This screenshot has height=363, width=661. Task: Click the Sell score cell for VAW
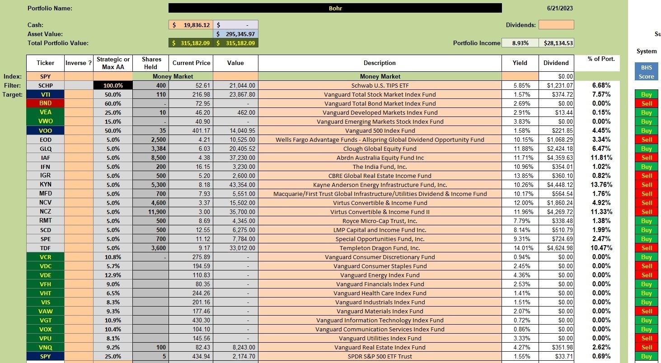click(646, 311)
